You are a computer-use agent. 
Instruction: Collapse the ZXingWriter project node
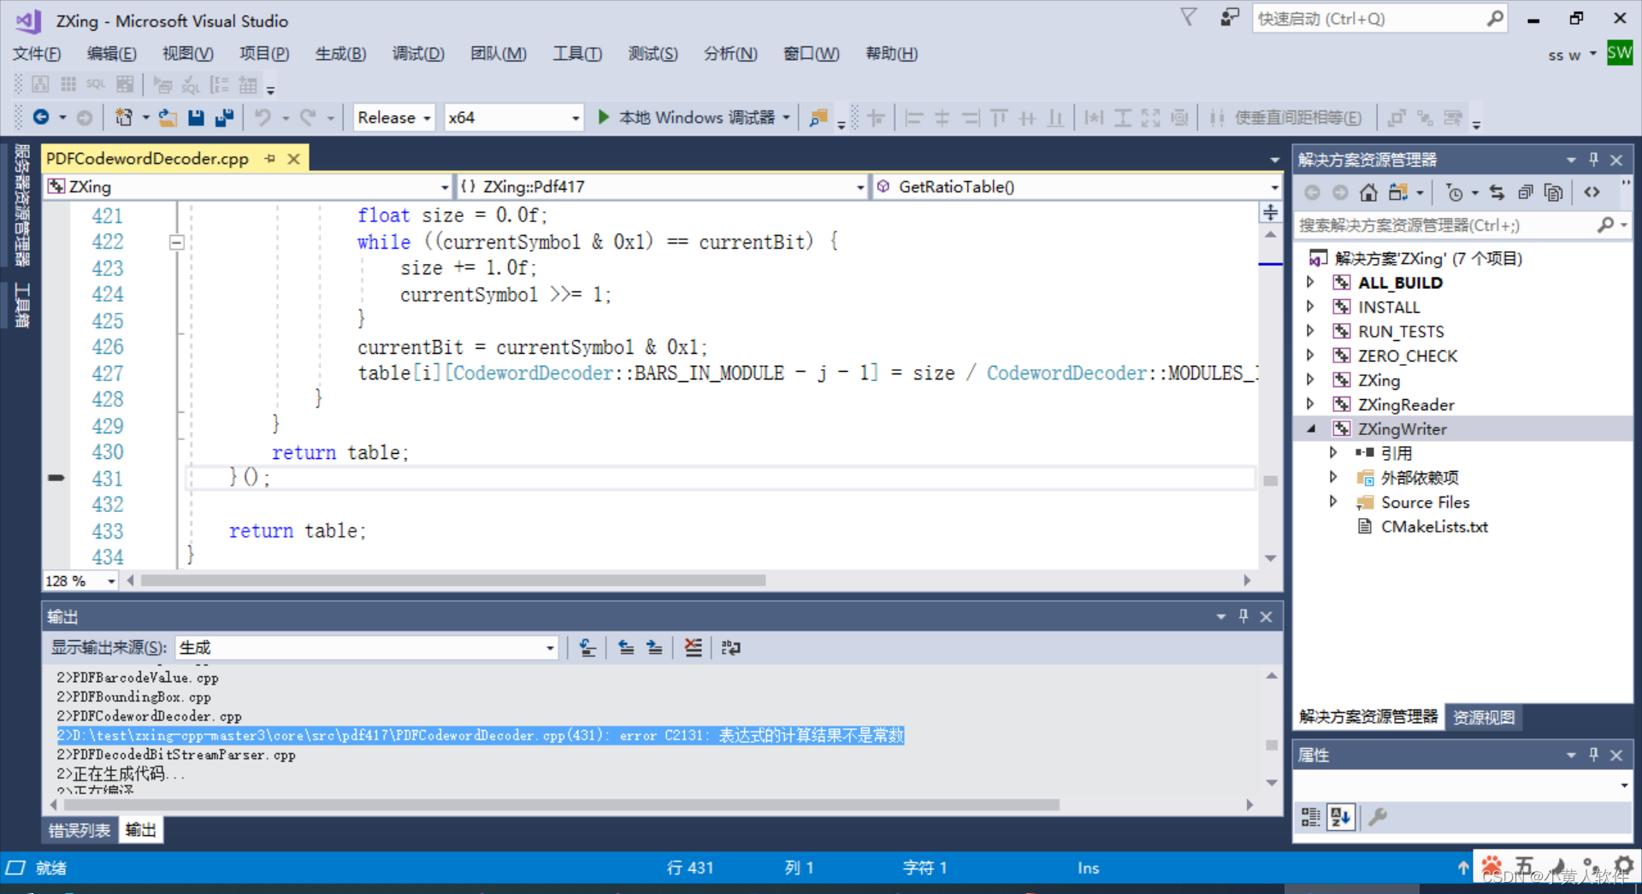(x=1310, y=429)
